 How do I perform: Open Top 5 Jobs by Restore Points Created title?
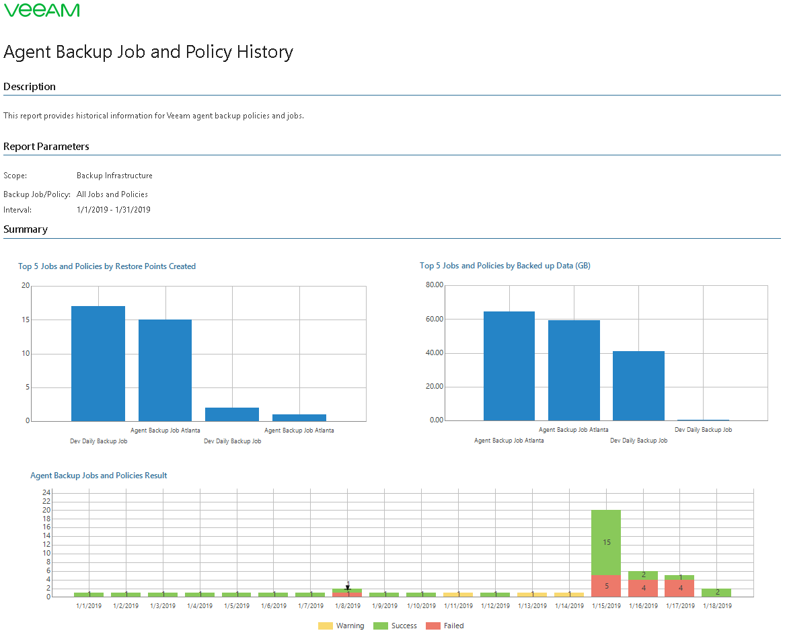107,266
